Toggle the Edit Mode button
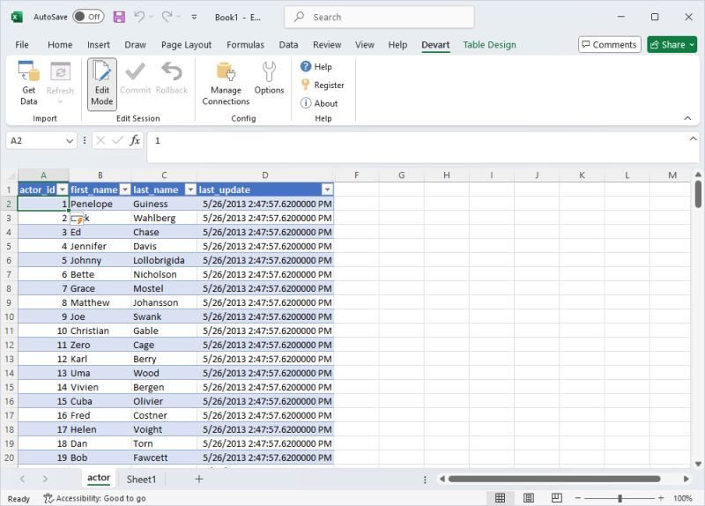705x506 pixels. 102,84
